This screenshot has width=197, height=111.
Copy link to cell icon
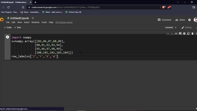[176, 34]
